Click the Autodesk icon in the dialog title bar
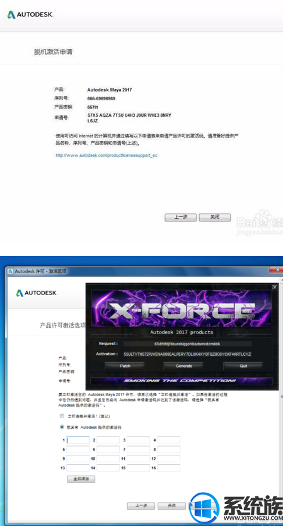 coord(10,271)
